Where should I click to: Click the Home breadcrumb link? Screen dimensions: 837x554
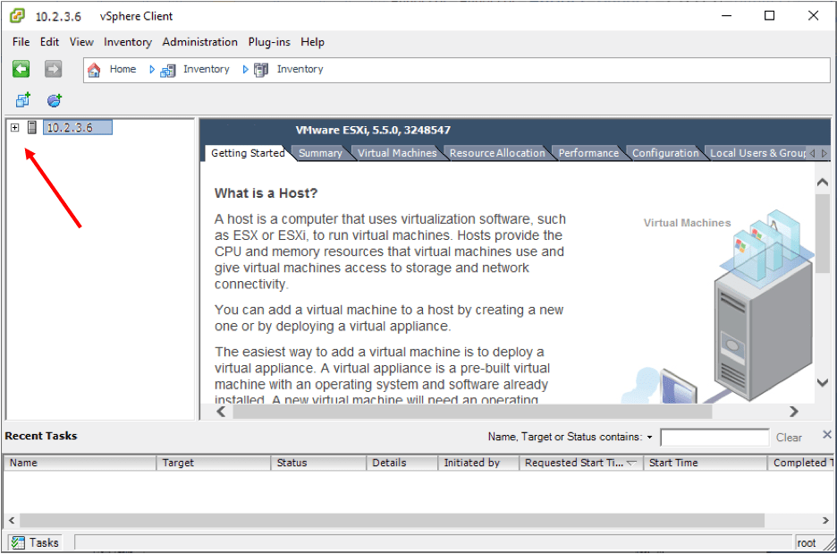pyautogui.click(x=123, y=70)
